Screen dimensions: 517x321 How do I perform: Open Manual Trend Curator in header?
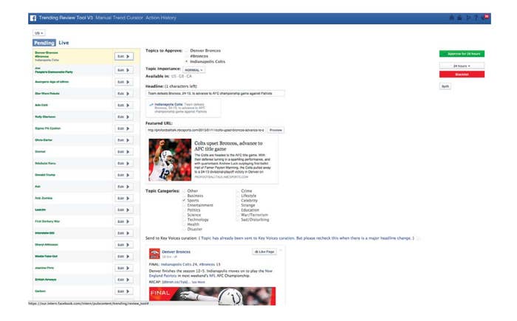[x=119, y=18]
